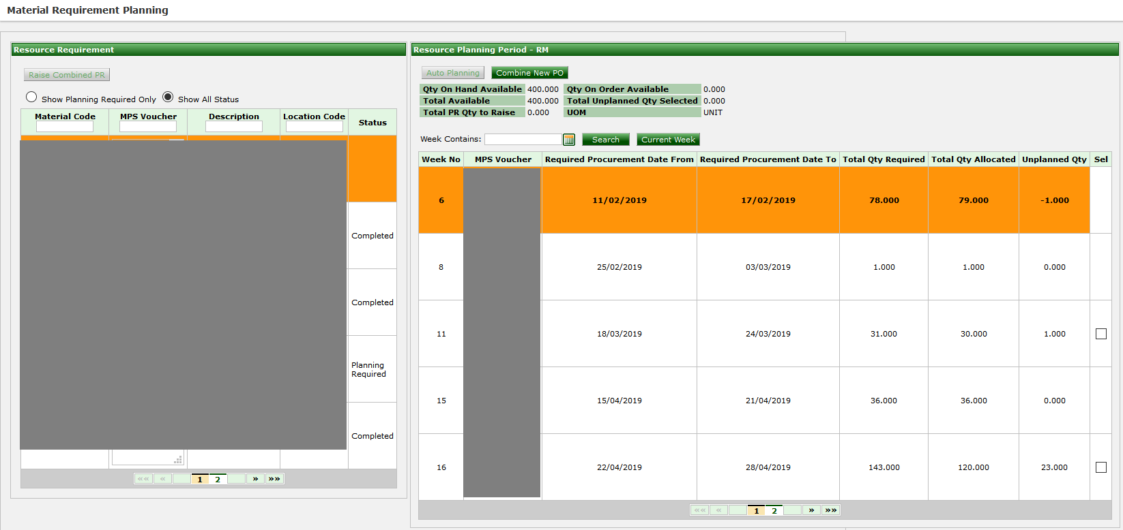1123x530 pixels.
Task: Click the Raise Combined PR button
Action: pyautogui.click(x=67, y=75)
